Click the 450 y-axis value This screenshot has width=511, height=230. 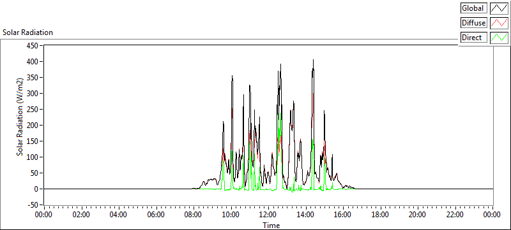[33, 45]
